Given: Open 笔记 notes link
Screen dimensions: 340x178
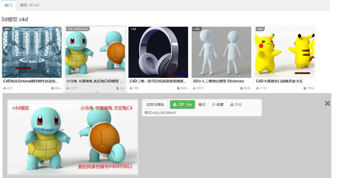Looking at the screenshot, I should (x=202, y=105).
